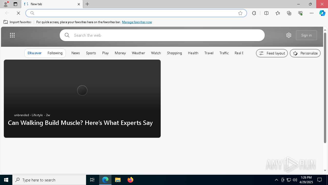Open the apps grid launcher

coord(12,35)
